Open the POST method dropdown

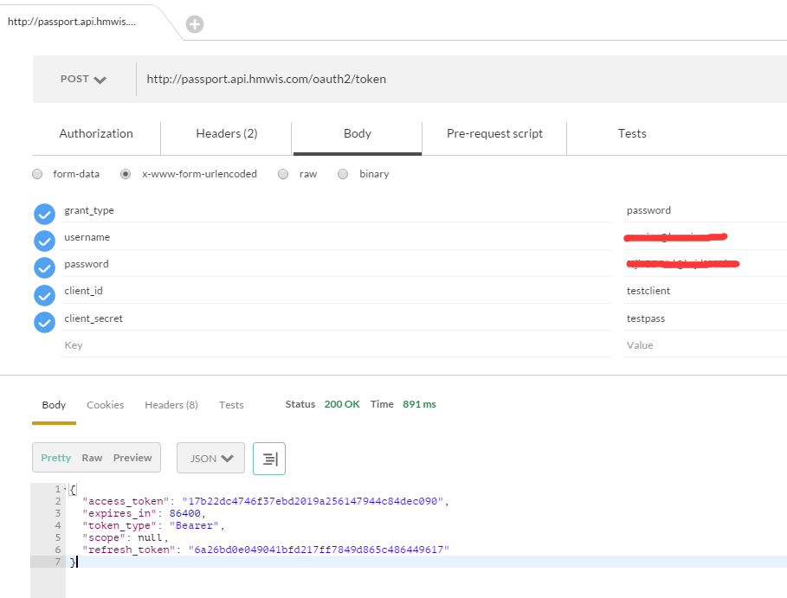pos(83,79)
